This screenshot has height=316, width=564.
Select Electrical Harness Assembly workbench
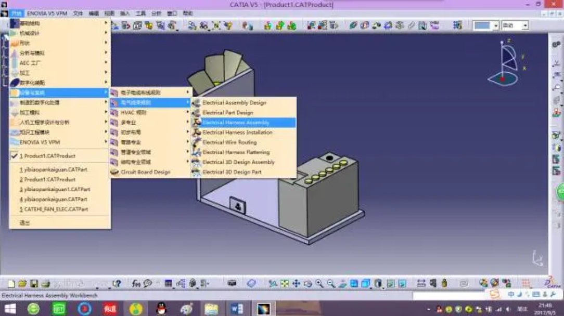(236, 123)
